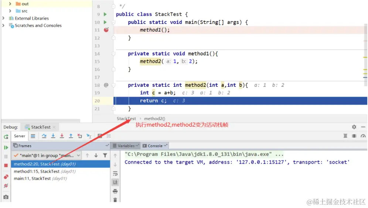Click the gauge icon in debug toolbar

(363, 136)
